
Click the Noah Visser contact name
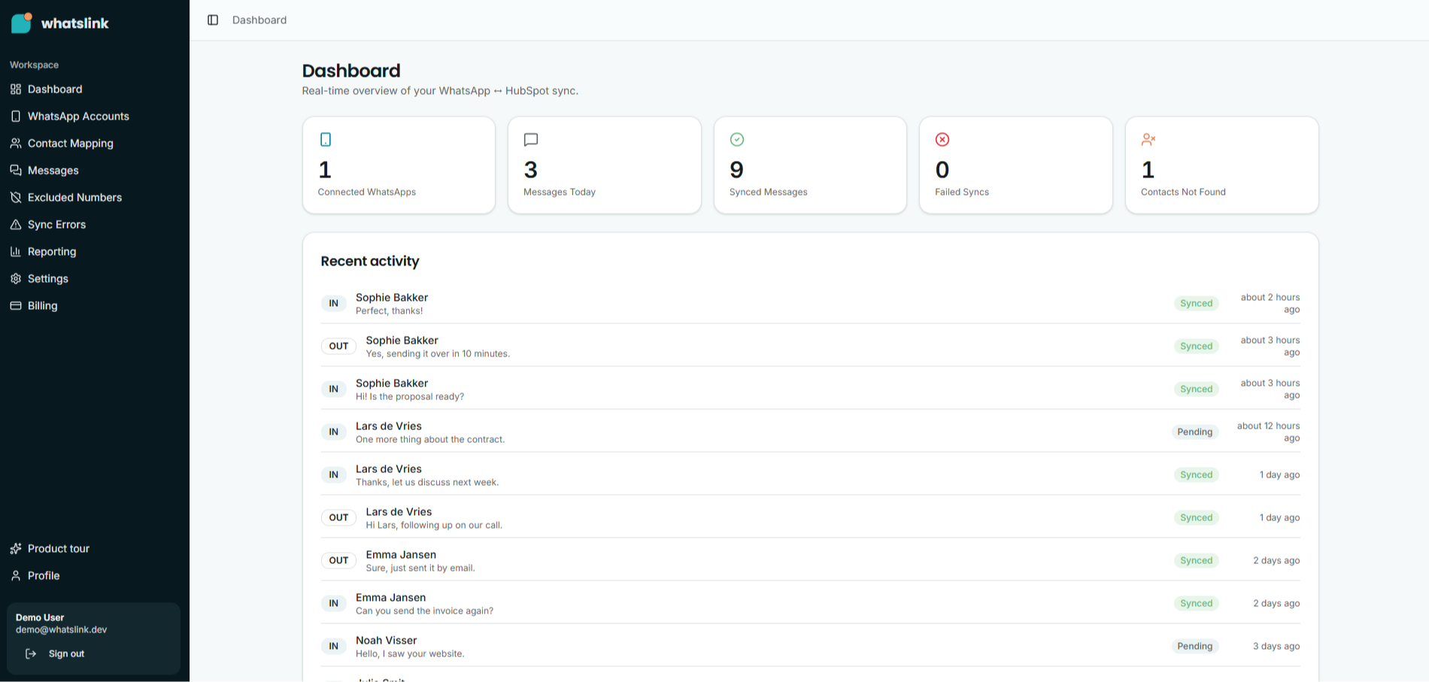[x=386, y=640]
